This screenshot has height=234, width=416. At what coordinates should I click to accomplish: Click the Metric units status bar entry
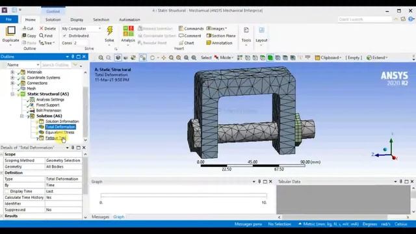coord(328,224)
